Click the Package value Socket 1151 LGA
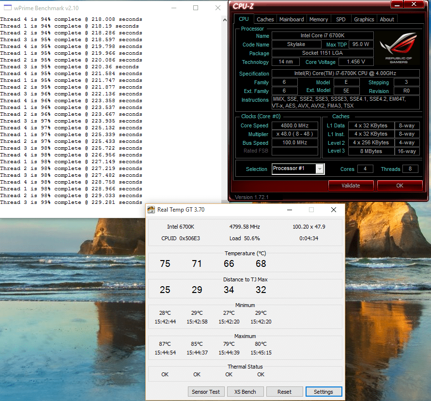Screen dimensions: 431x401 pyautogui.click(x=323, y=53)
